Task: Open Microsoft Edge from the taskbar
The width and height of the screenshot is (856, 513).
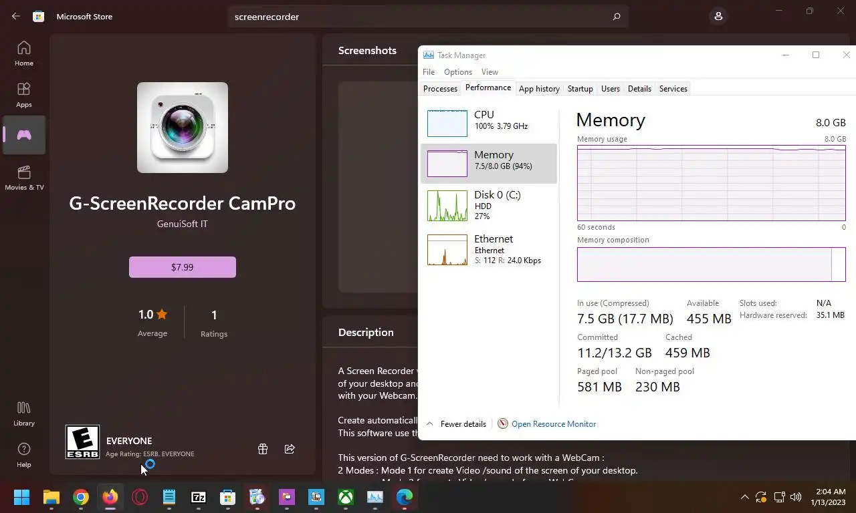Action: [405, 497]
